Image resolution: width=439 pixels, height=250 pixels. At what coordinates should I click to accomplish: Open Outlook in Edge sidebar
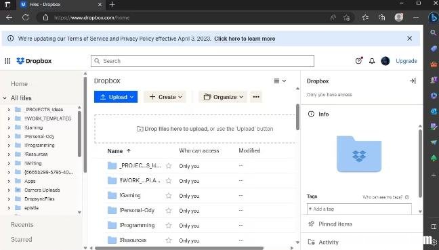point(434,111)
